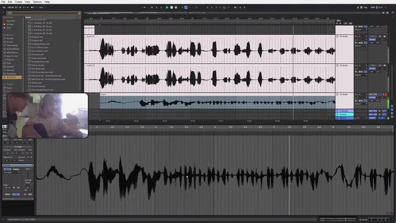
Task: Start playback with the green Play button
Action: 167,7
